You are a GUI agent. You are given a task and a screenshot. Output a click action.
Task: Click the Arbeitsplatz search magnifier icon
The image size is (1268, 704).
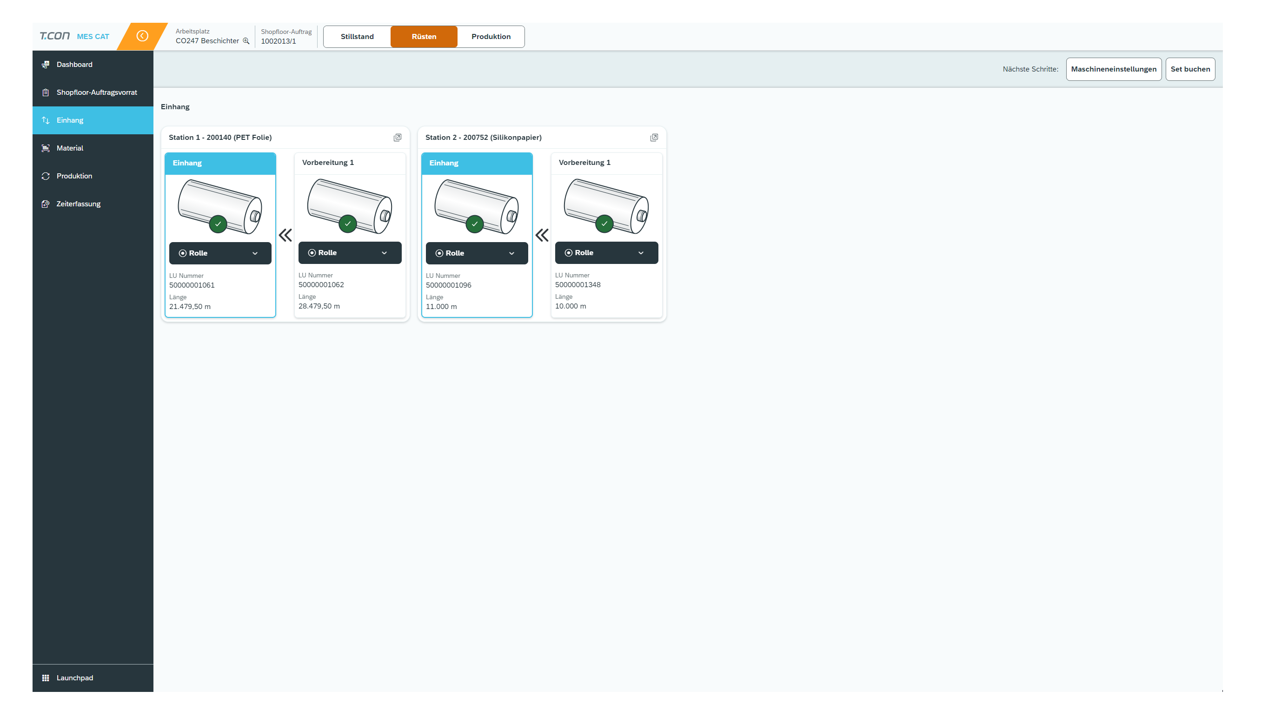pyautogui.click(x=246, y=41)
